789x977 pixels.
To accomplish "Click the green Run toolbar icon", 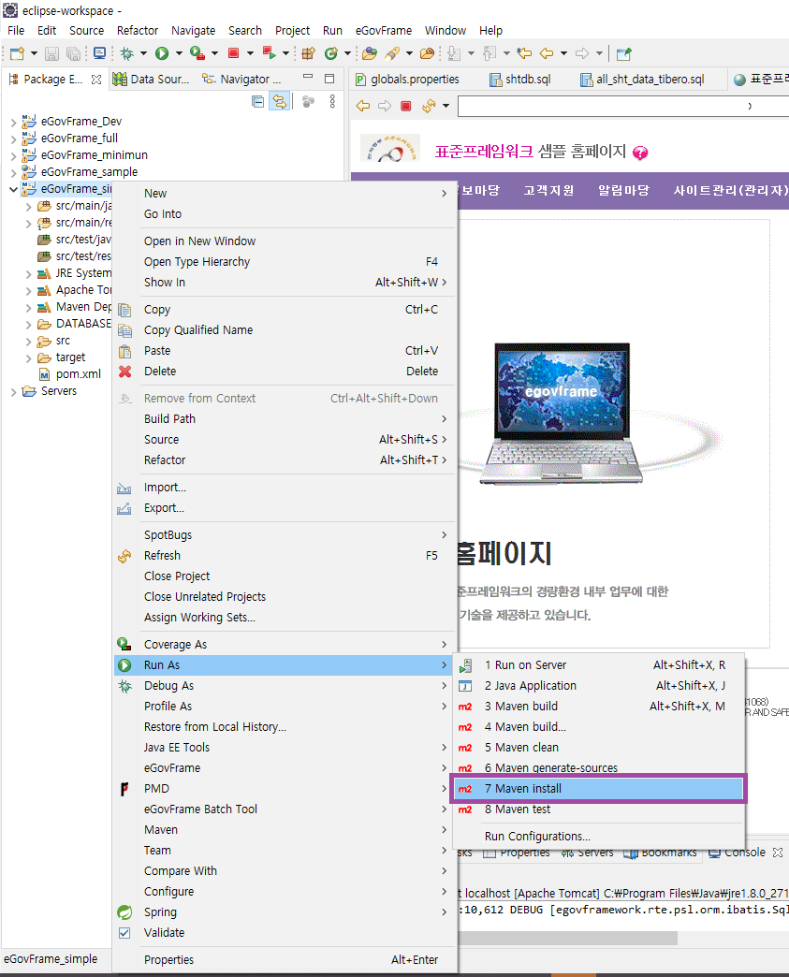I will [162, 53].
